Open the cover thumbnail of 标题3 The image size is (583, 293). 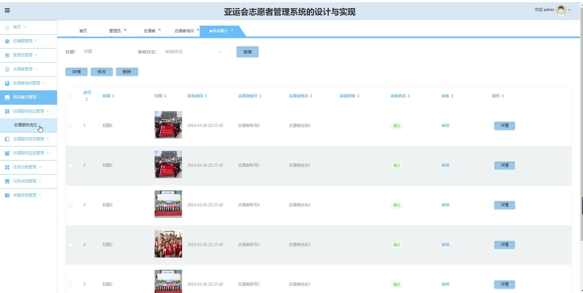168,244
